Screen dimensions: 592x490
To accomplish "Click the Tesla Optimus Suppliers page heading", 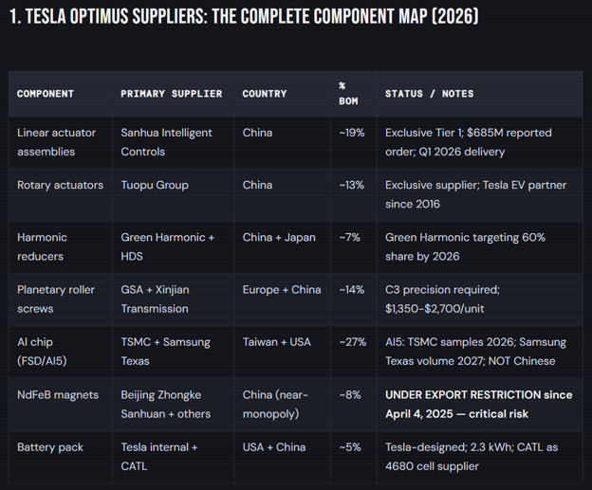I will pyautogui.click(x=244, y=17).
